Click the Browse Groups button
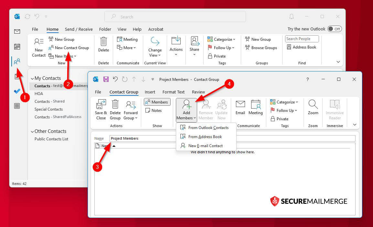Screen dimensions: 373x227 tap(261, 48)
